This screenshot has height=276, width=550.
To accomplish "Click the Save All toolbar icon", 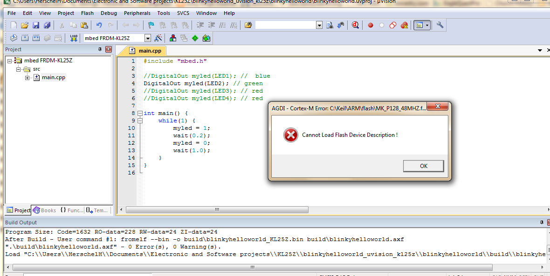I will (47, 25).
